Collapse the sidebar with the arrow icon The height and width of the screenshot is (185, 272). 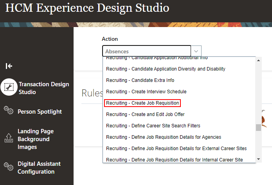(x=9, y=66)
